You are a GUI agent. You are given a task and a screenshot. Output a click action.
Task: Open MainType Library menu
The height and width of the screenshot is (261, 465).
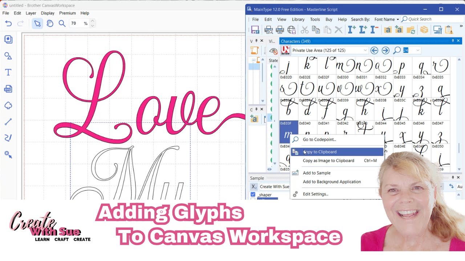pyautogui.click(x=298, y=19)
